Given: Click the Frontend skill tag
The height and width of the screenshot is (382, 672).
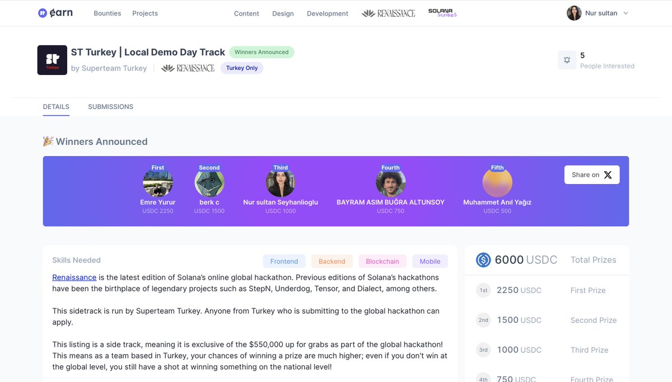Looking at the screenshot, I should coord(284,261).
